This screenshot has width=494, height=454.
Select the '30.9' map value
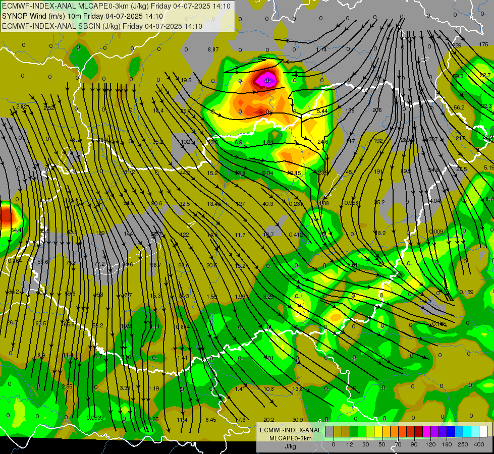pyautogui.click(x=298, y=420)
